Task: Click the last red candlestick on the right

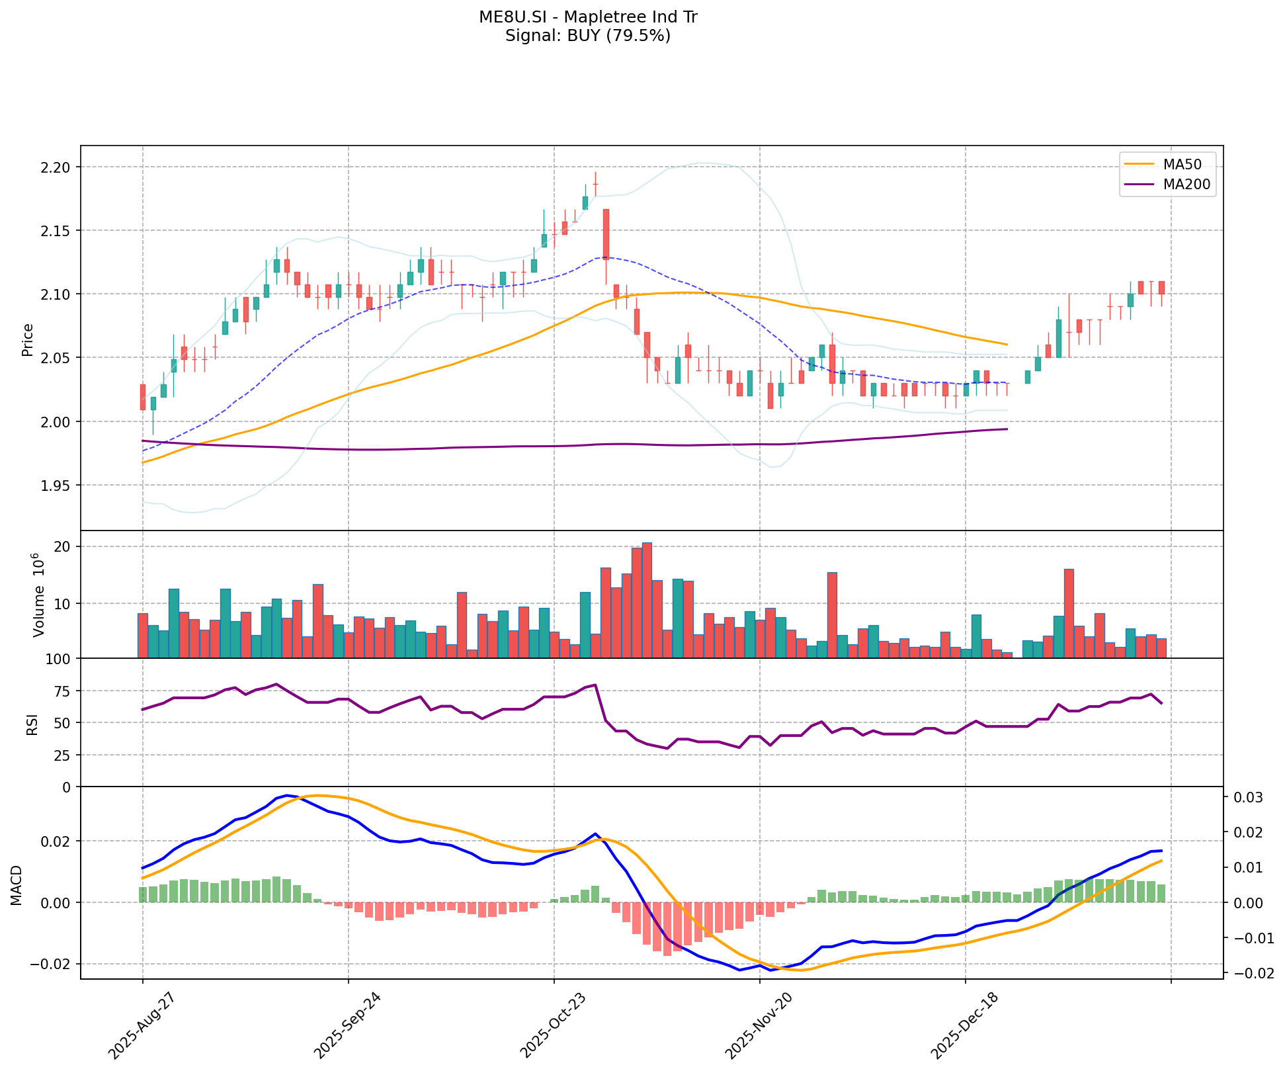Action: click(1161, 288)
